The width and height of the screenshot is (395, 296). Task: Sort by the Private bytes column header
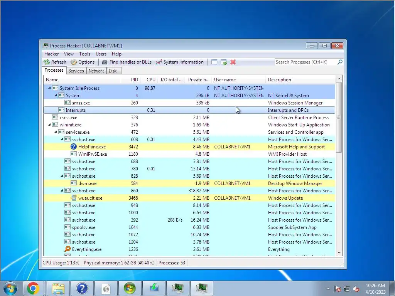(199, 80)
